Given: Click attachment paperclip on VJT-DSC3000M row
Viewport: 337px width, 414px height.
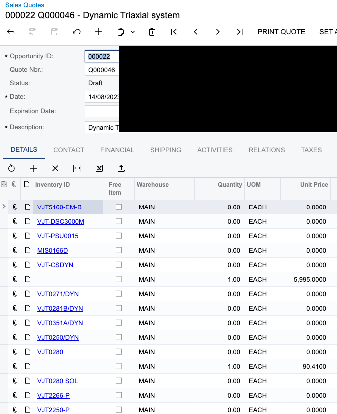Looking at the screenshot, I should click(x=15, y=221).
